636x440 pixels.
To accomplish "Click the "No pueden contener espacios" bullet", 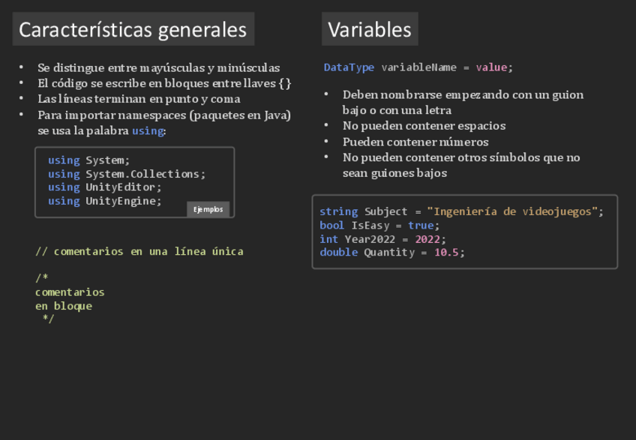I will [424, 126].
